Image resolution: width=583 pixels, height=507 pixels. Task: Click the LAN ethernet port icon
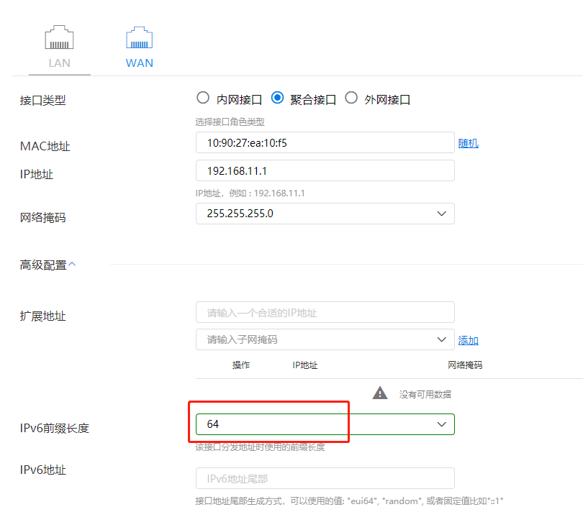pos(59,38)
